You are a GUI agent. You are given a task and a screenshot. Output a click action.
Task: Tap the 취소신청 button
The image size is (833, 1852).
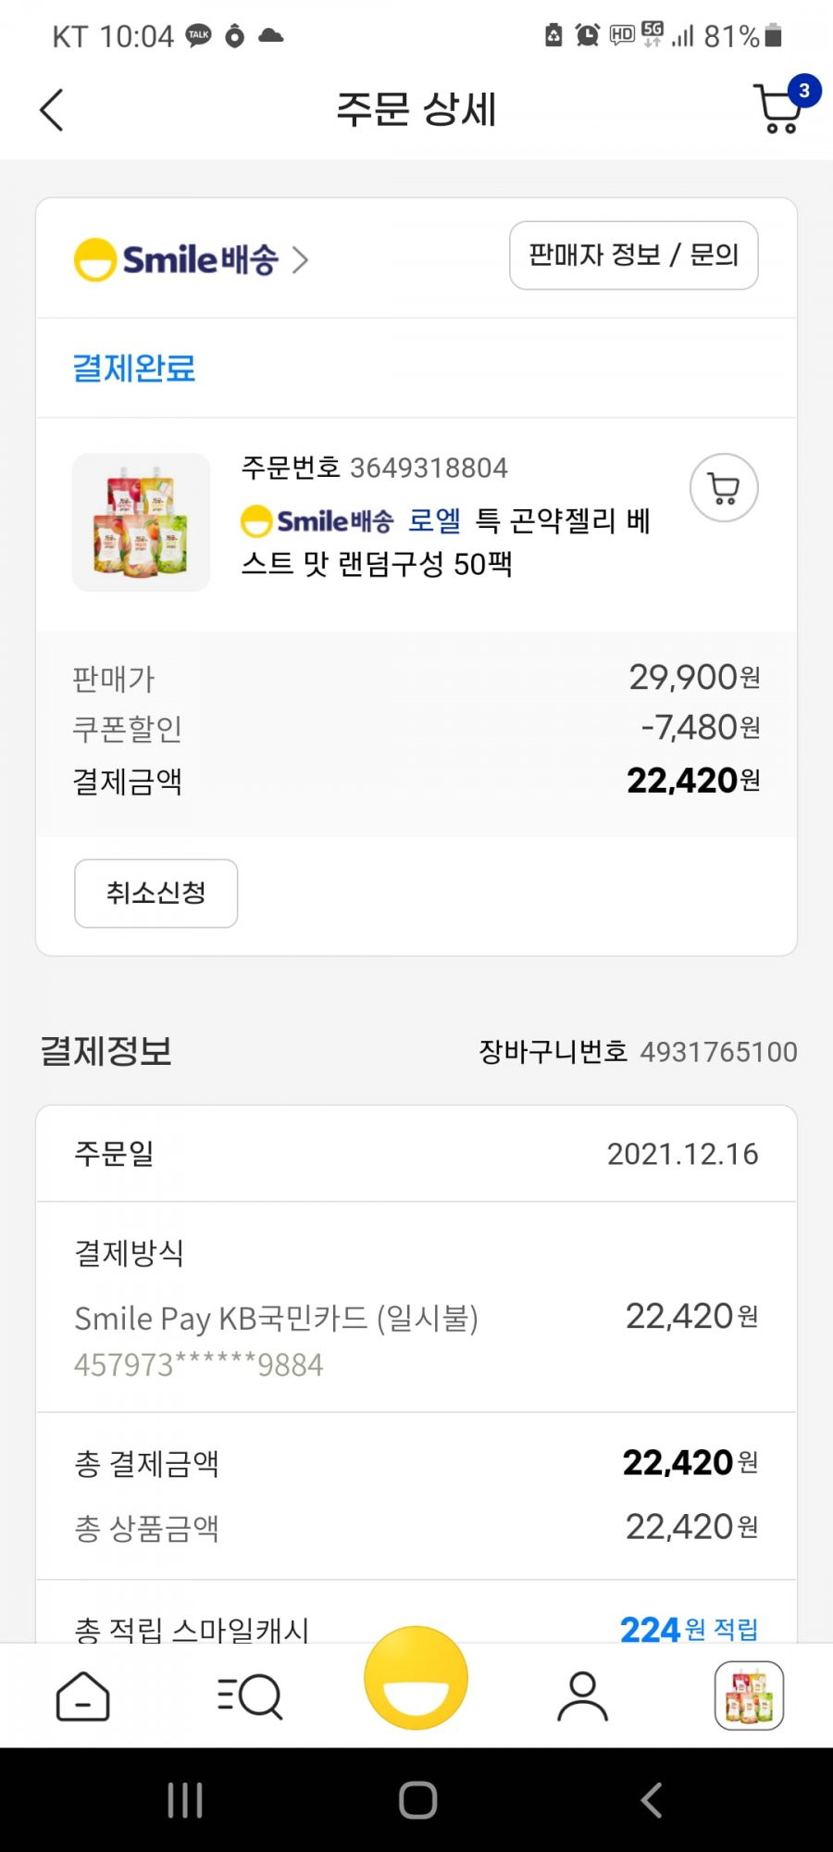pyautogui.click(x=155, y=894)
